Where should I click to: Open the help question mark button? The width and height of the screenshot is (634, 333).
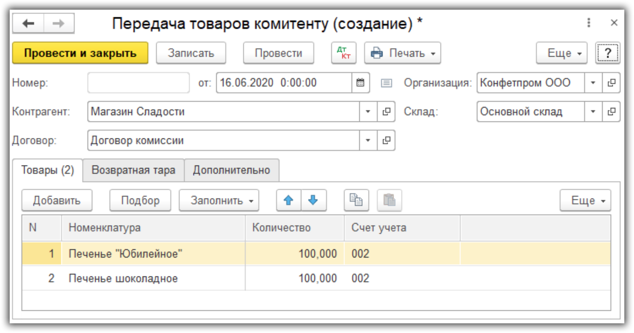pyautogui.click(x=607, y=53)
